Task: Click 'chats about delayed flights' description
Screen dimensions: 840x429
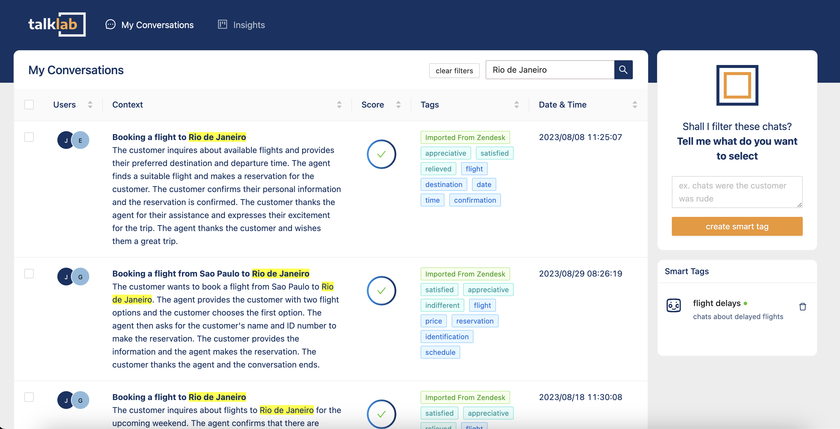Action: pyautogui.click(x=738, y=317)
